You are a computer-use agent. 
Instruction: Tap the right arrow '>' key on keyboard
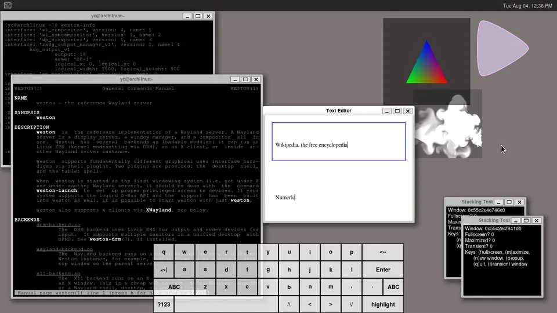point(331,304)
